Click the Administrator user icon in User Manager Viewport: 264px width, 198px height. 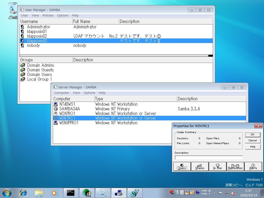[22, 27]
